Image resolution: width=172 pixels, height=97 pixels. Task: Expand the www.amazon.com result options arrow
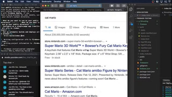[x=95, y=87]
